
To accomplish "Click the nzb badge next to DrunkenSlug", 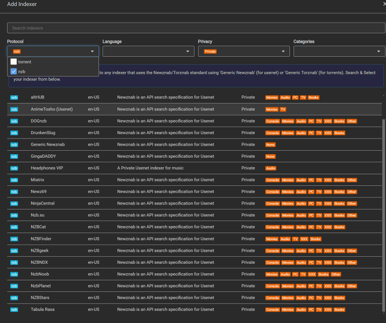I will (x=14, y=133).
